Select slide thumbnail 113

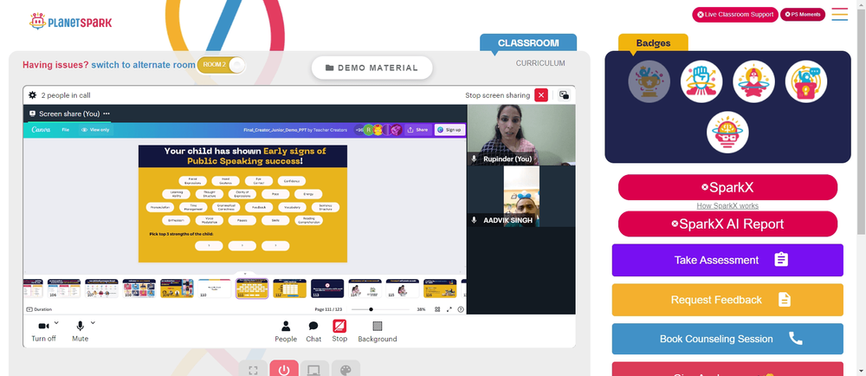pyautogui.click(x=327, y=288)
